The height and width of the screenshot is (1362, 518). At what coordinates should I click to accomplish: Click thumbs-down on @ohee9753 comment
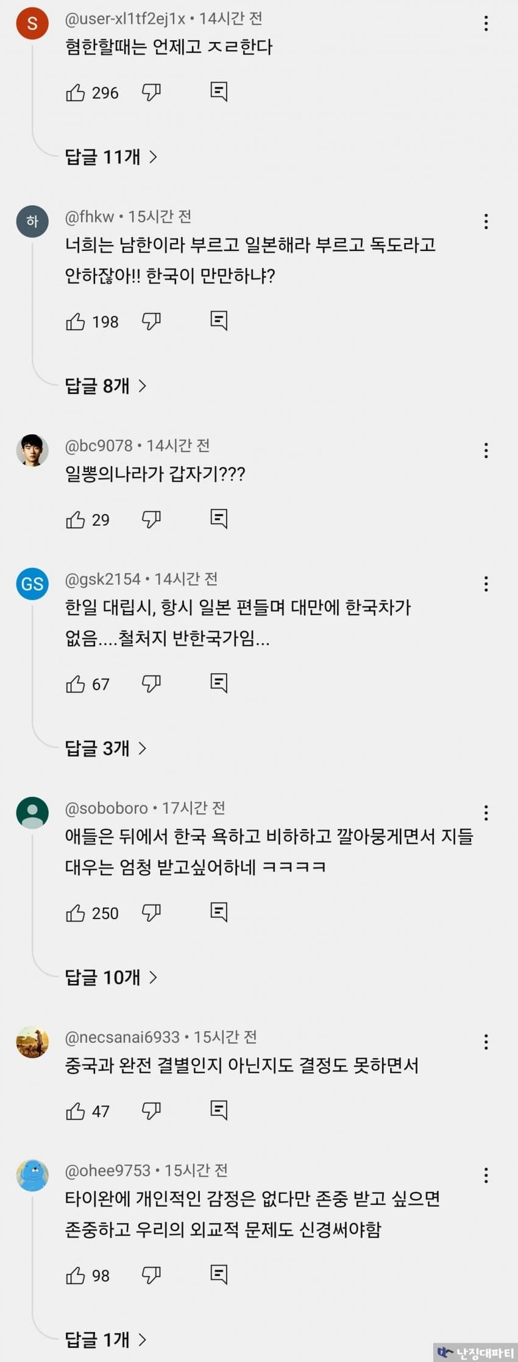[151, 1275]
